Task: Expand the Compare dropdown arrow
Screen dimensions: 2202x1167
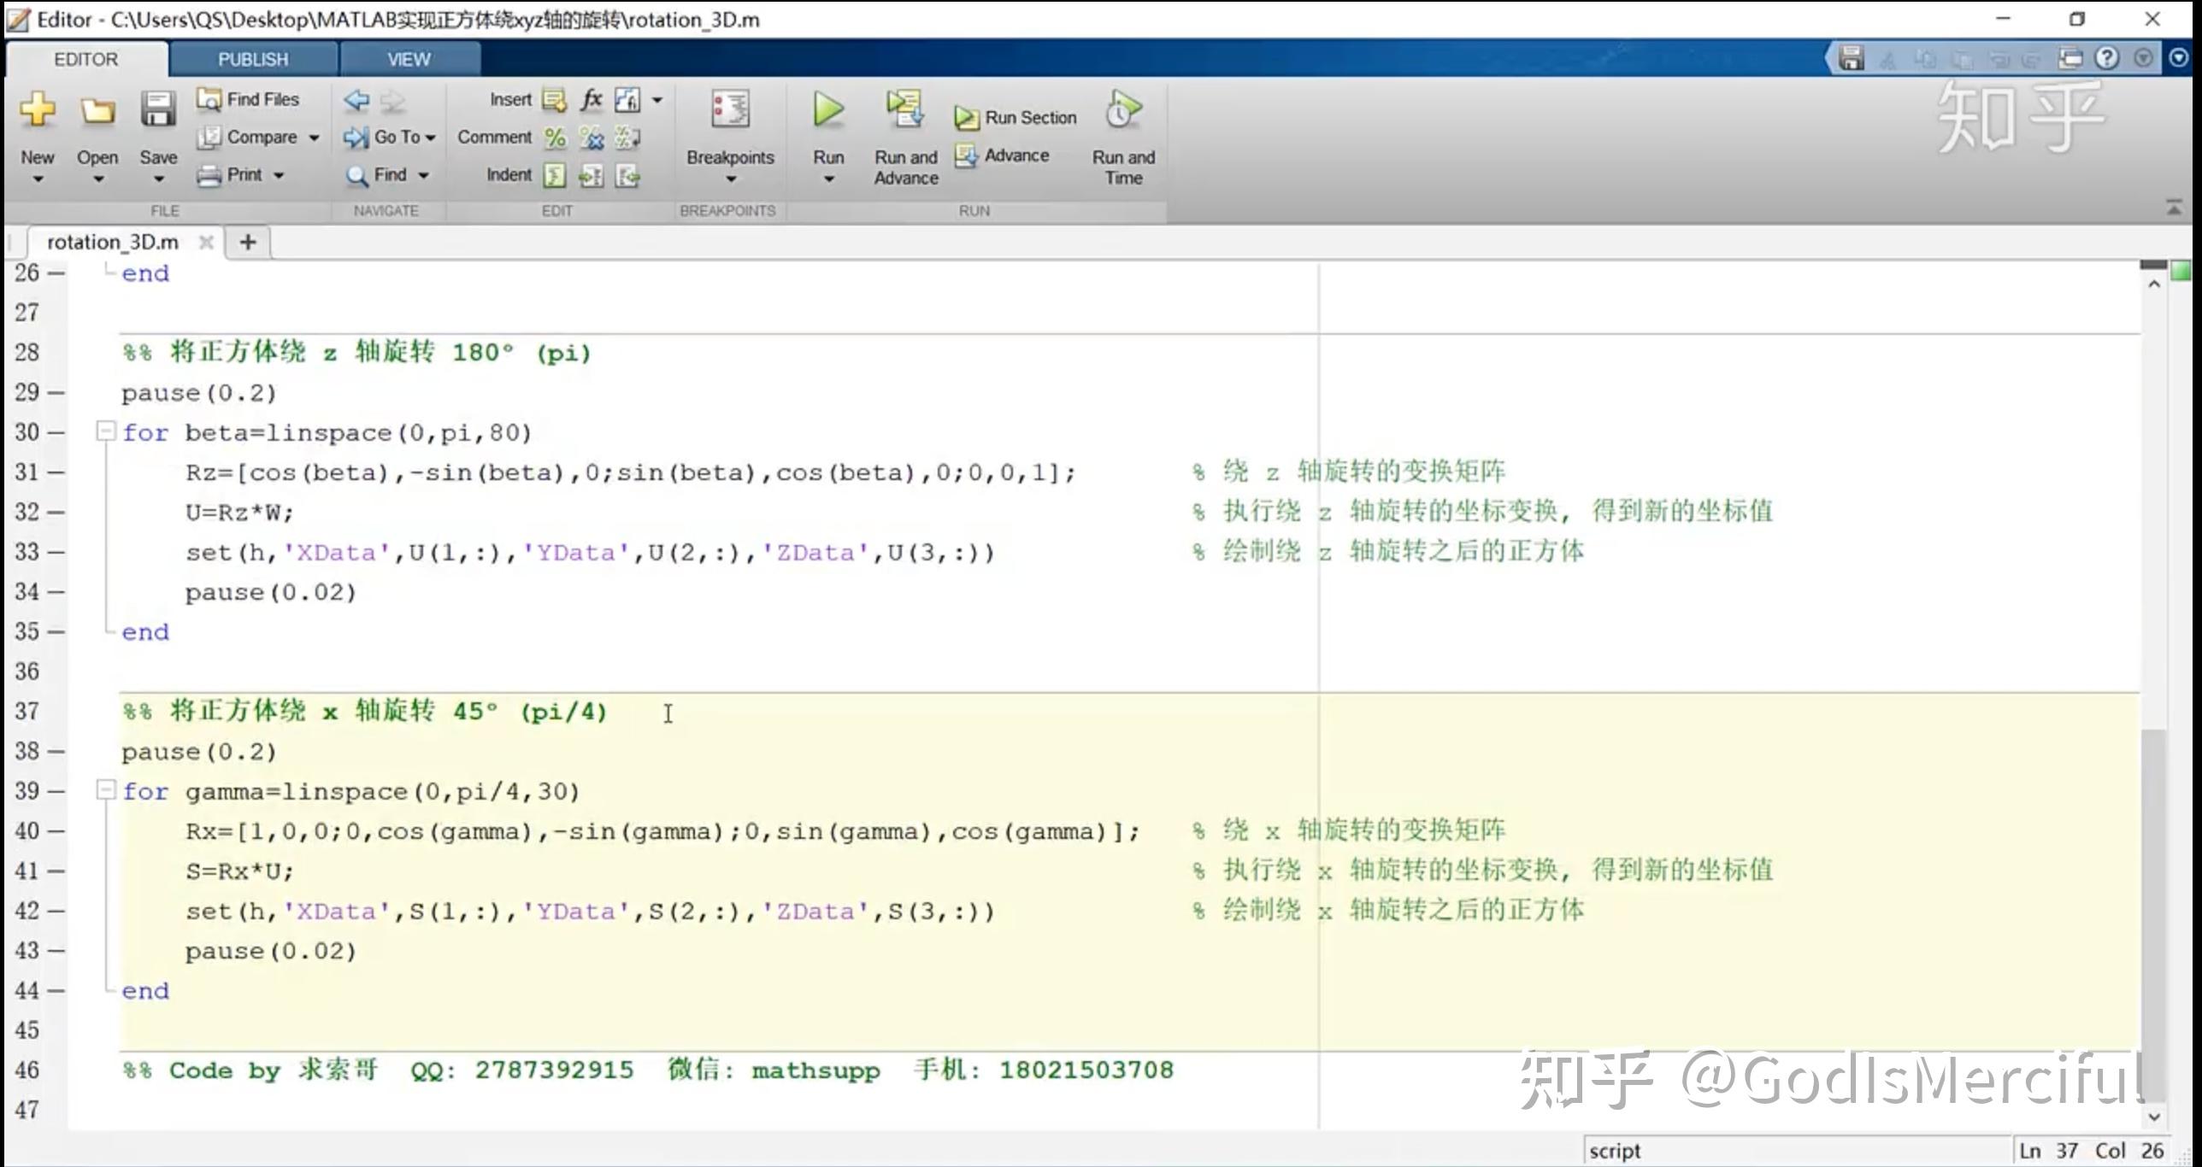Action: coord(314,138)
